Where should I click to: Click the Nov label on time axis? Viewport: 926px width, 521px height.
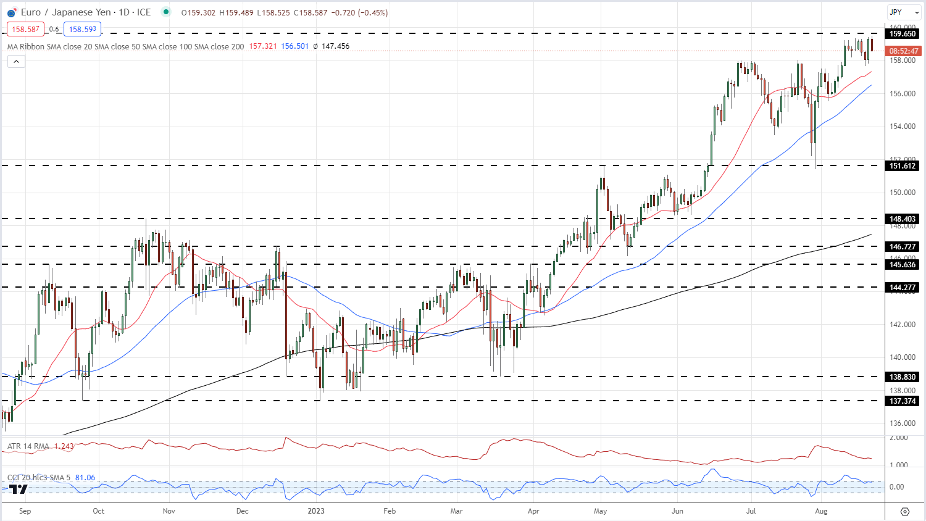tap(169, 511)
